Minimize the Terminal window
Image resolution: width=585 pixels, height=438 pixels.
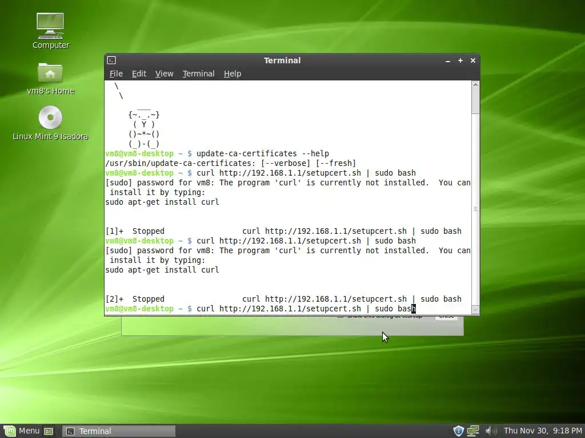pos(448,60)
